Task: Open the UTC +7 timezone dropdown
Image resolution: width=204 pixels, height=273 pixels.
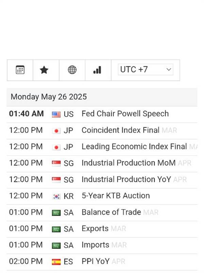Action: tap(146, 70)
